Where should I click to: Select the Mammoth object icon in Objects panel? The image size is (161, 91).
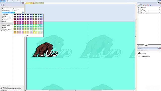[139, 53]
